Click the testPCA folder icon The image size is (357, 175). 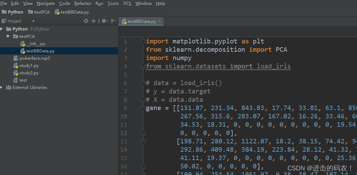click(16, 36)
